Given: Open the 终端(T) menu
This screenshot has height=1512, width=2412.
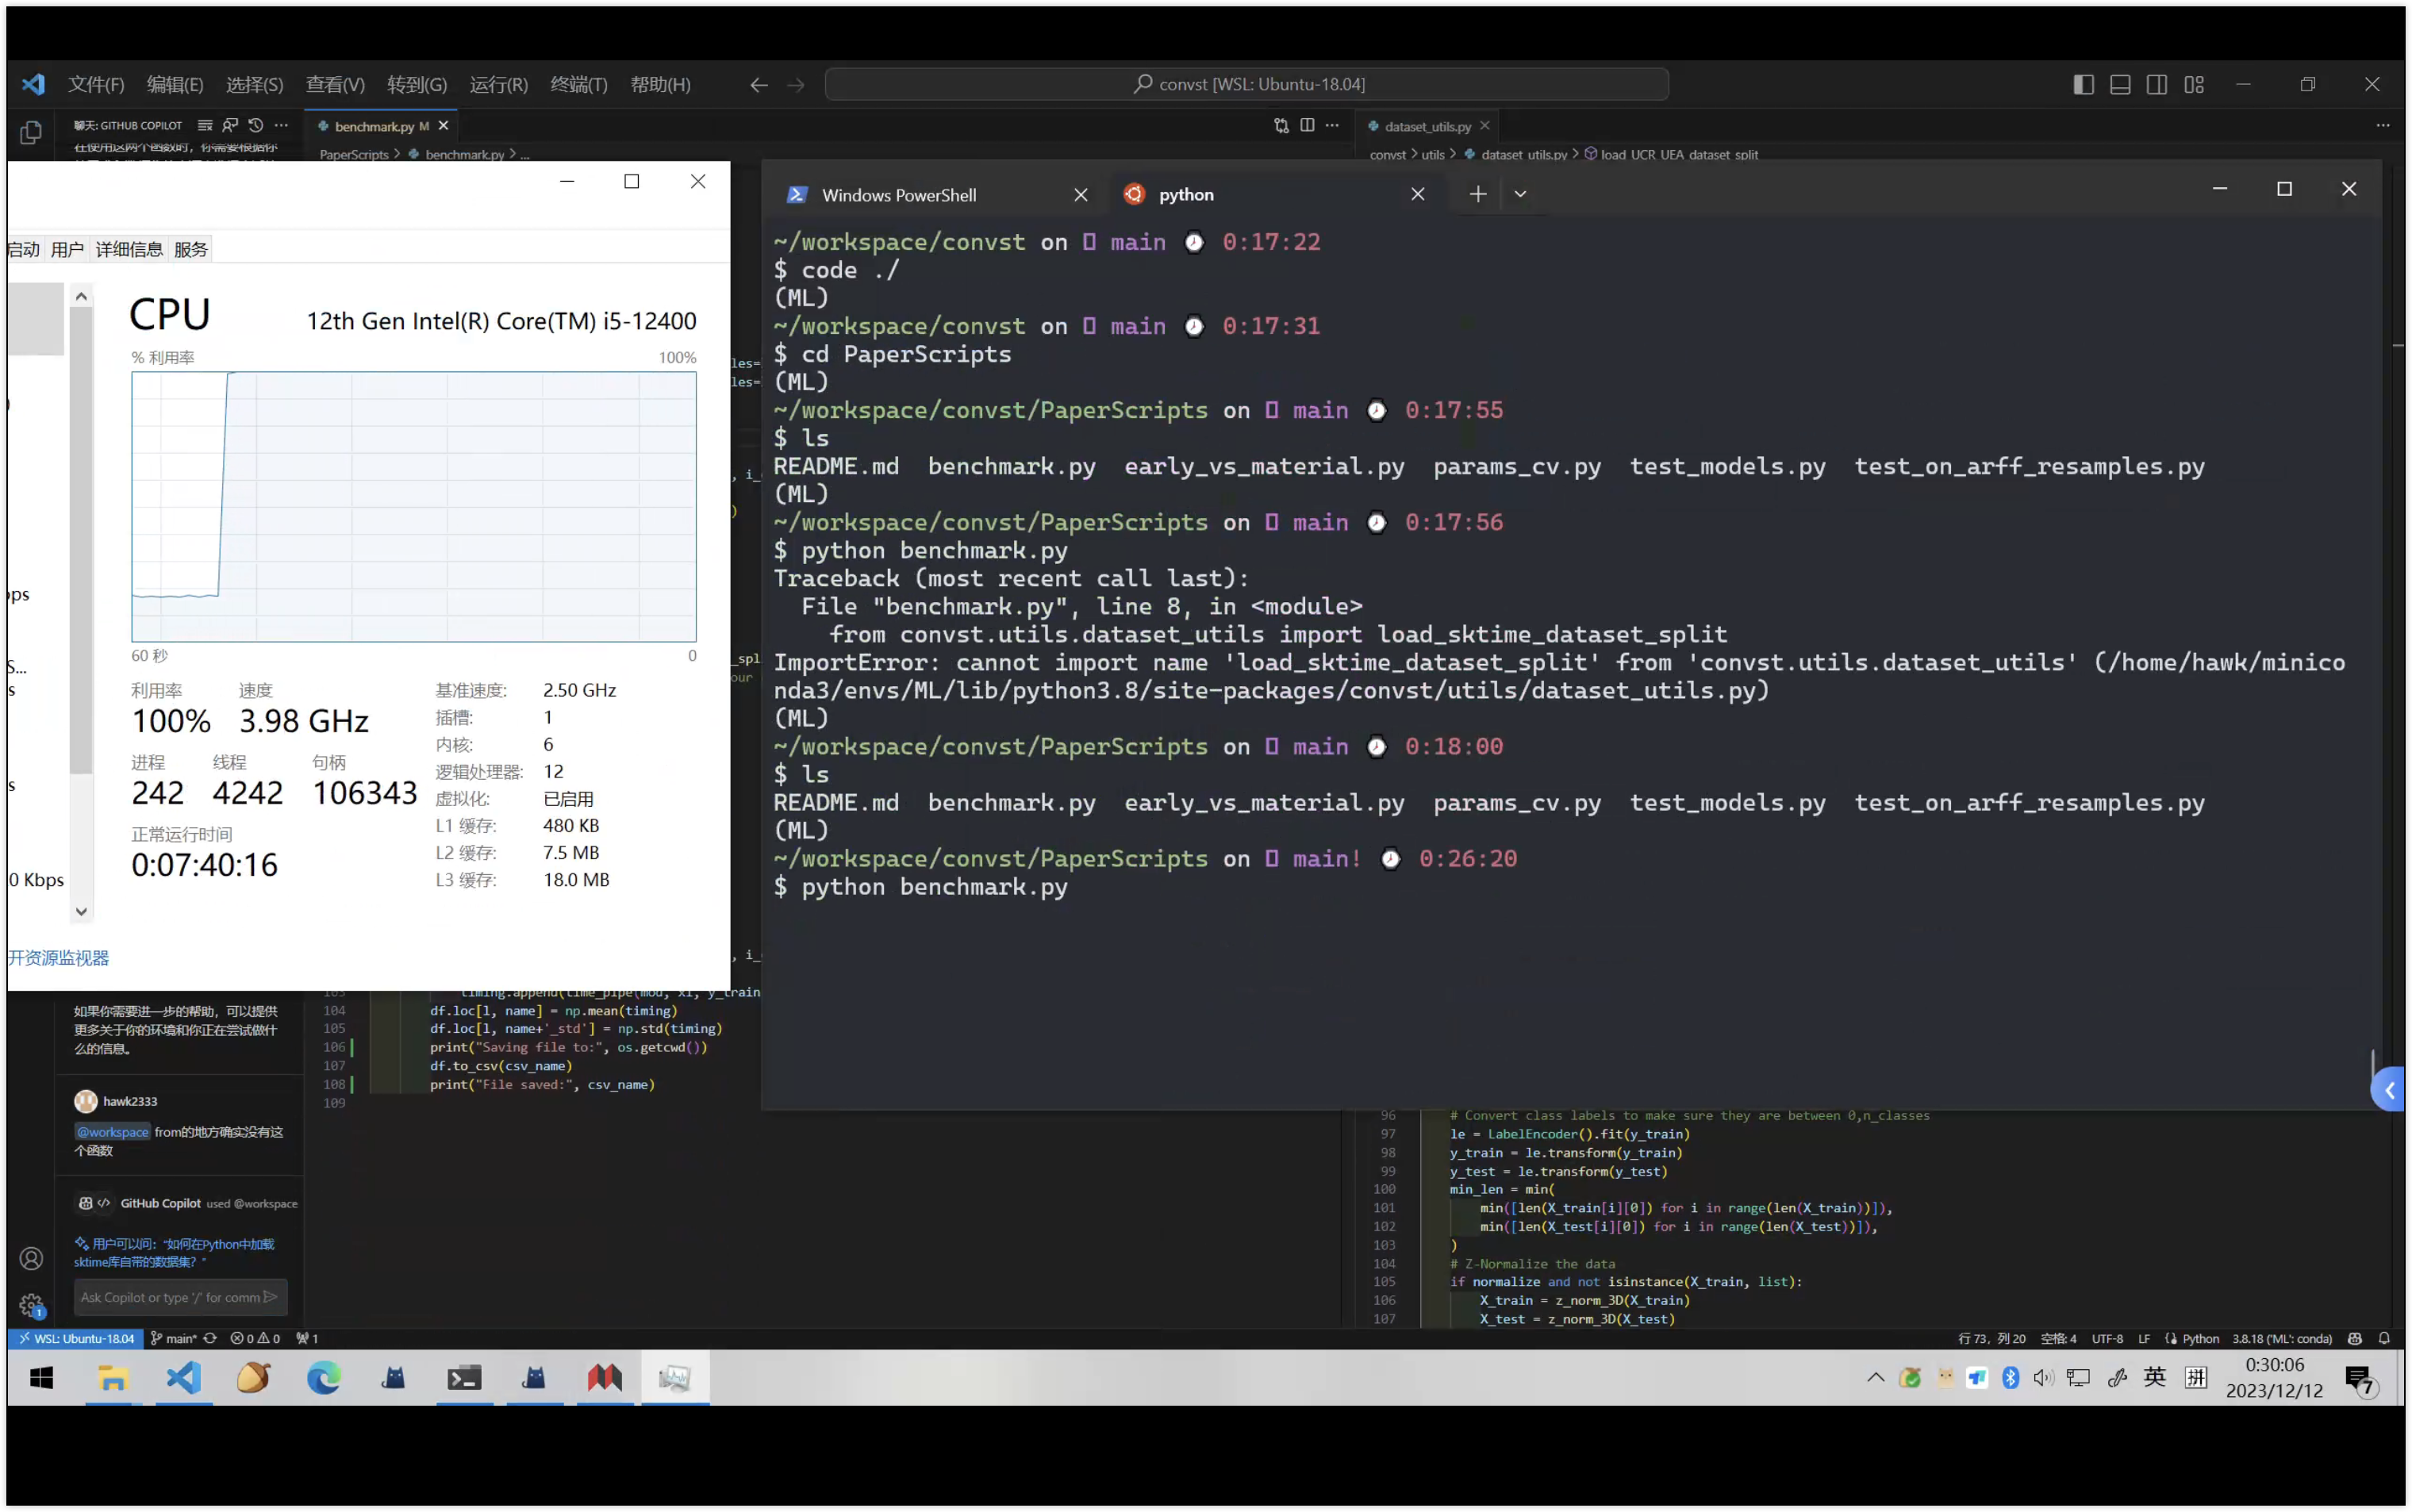Looking at the screenshot, I should coord(579,85).
